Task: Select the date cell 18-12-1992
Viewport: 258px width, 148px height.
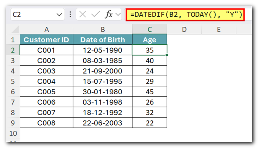Action: [103, 112]
